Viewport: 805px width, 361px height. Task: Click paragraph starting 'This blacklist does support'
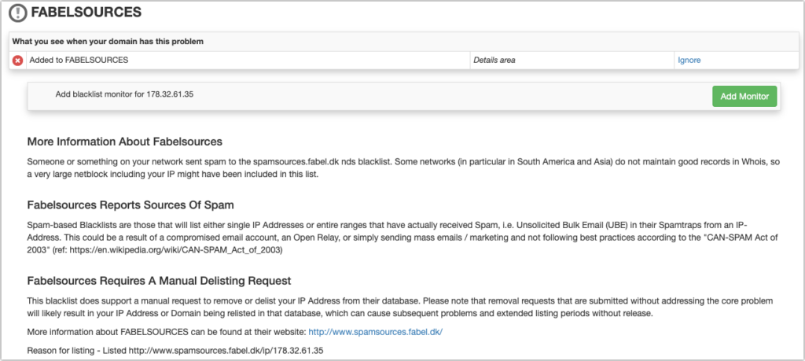click(x=393, y=308)
